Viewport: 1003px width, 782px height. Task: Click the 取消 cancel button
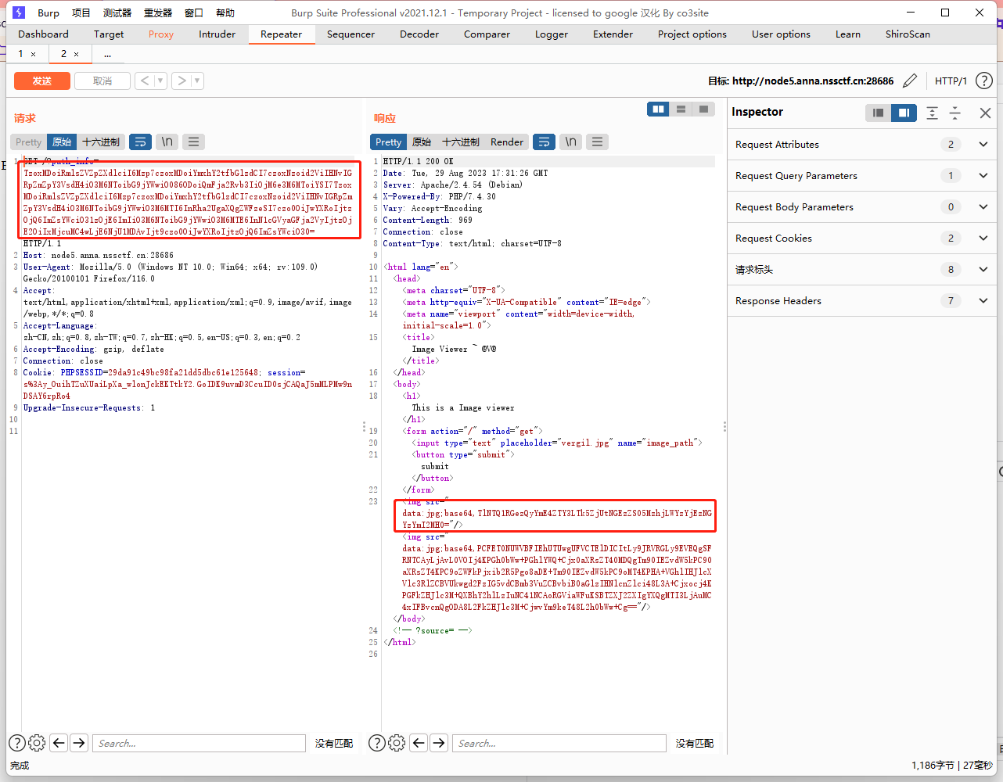pyautogui.click(x=102, y=81)
